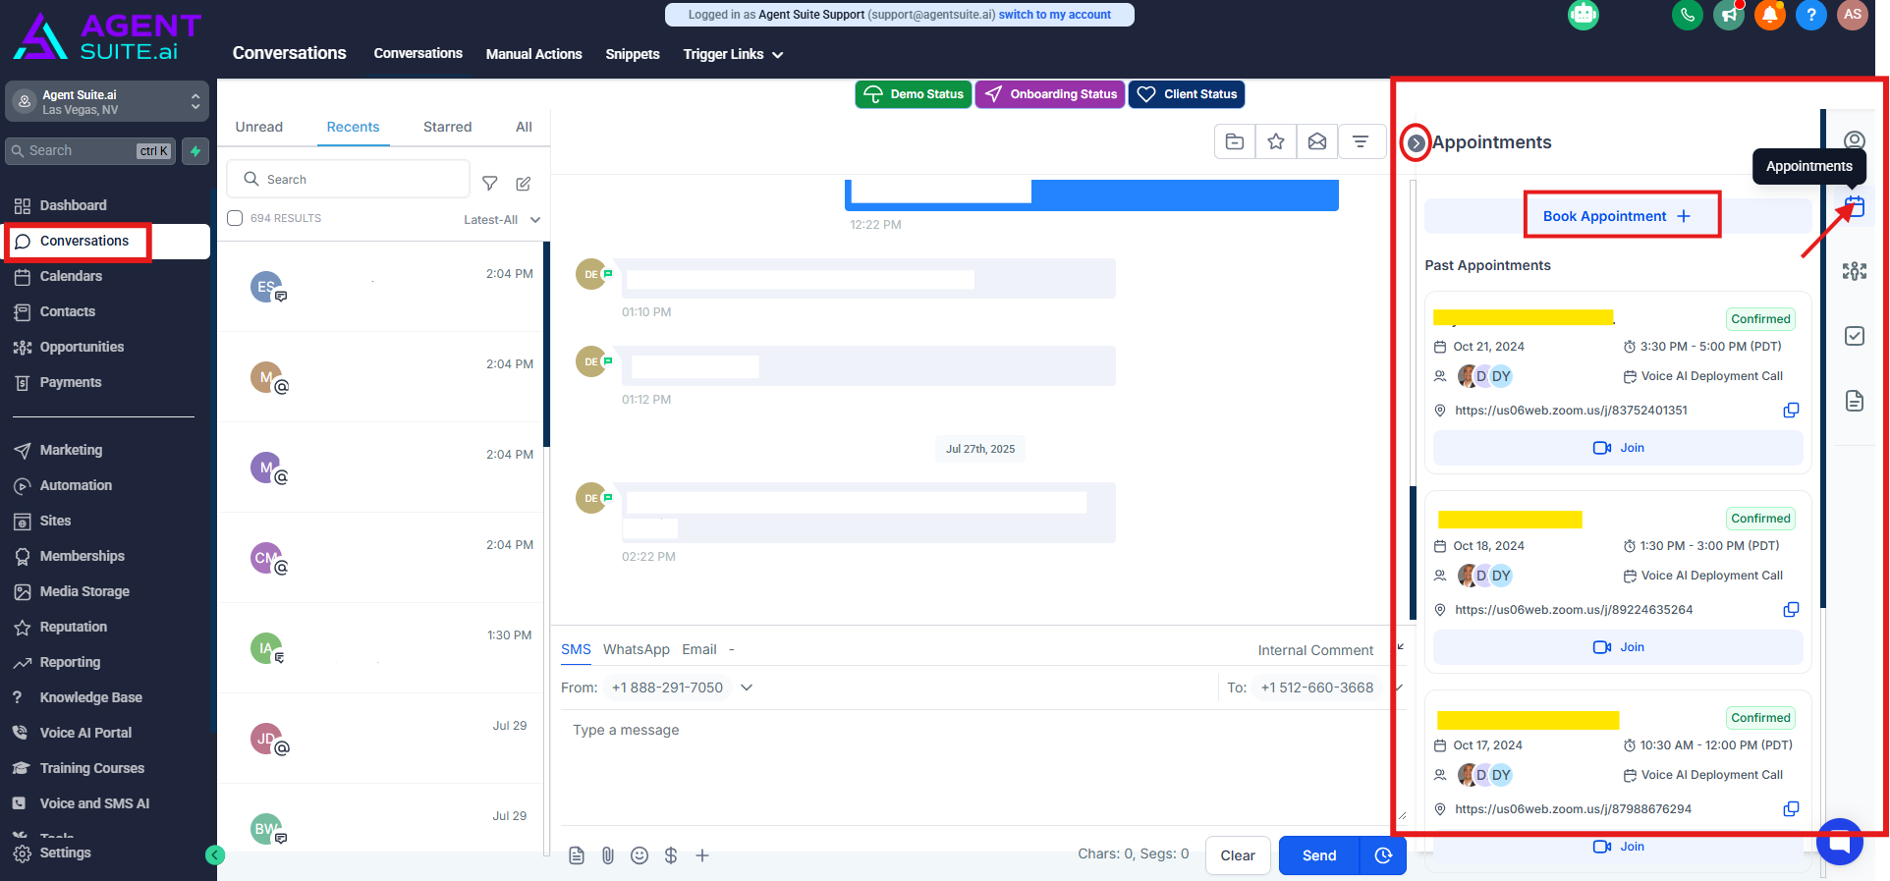Open the conversation filter funnel icon

pos(489,183)
